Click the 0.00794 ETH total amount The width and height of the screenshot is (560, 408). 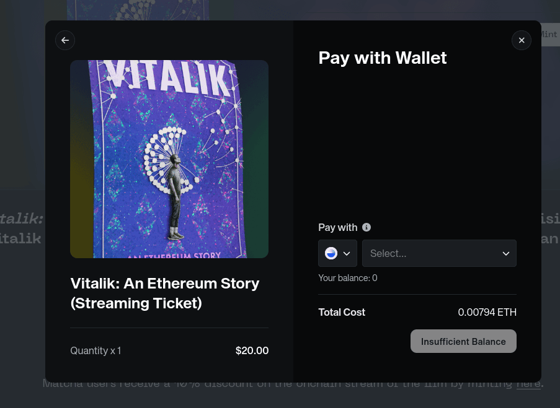(487, 312)
